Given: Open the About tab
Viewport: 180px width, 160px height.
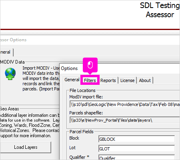Looking at the screenshot, I should 145,80.
